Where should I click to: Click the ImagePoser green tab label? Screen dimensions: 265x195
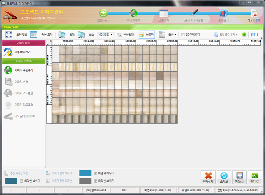(11, 27)
